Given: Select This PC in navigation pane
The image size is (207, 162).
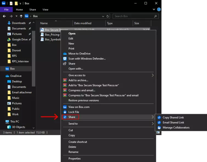Looking at the screenshot, I should coord(15,122).
